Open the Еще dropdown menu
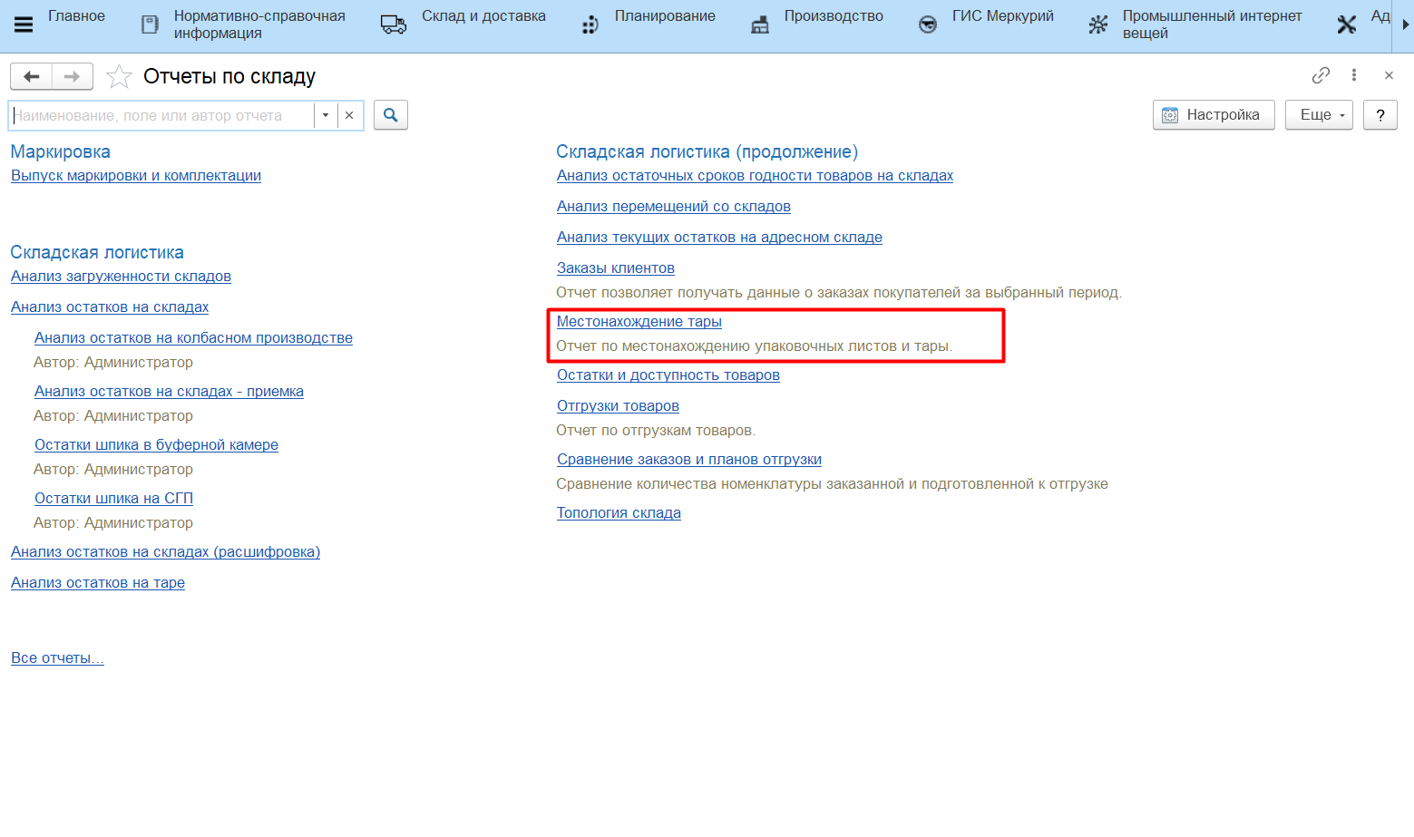This screenshot has height=837, width=1414. 1319,115
